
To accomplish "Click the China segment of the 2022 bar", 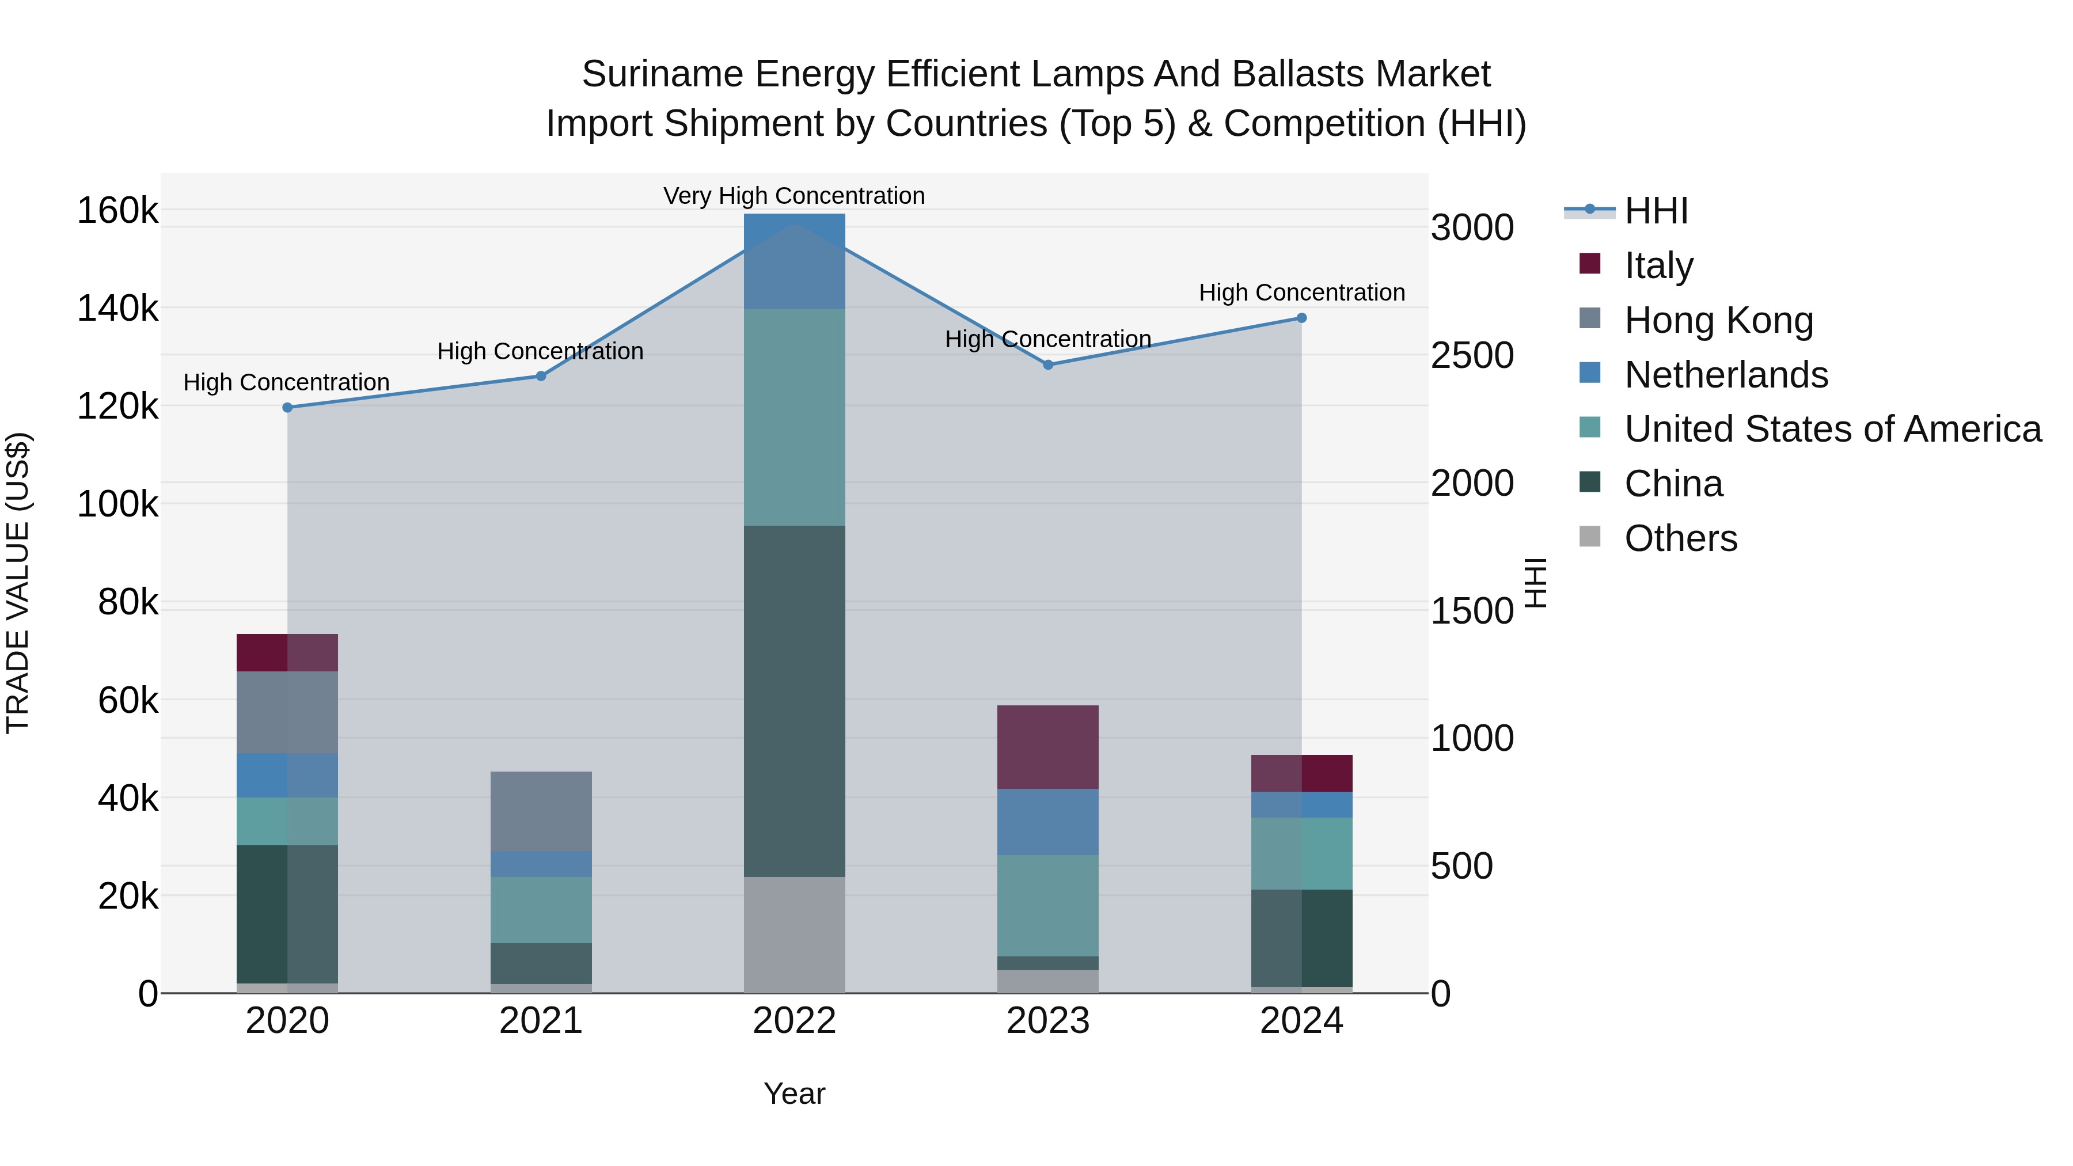I will coord(794,701).
